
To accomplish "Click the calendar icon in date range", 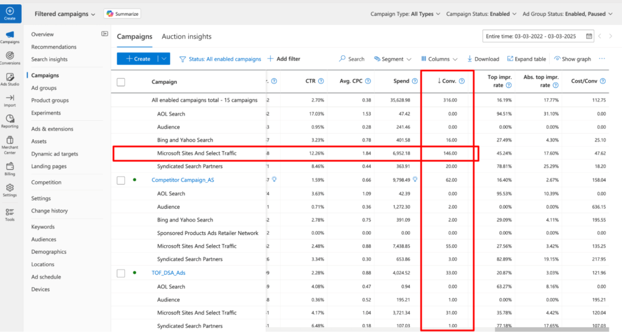I will pyautogui.click(x=589, y=36).
